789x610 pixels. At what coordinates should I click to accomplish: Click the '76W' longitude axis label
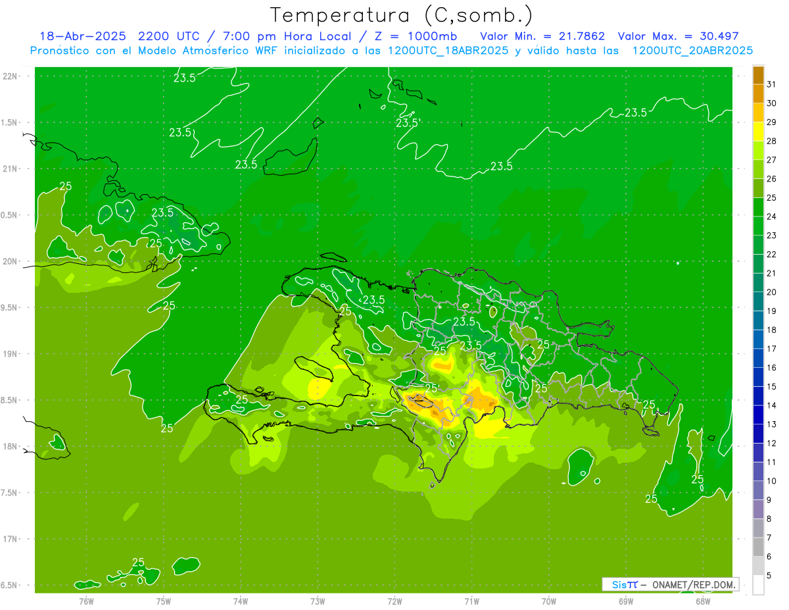point(86,601)
